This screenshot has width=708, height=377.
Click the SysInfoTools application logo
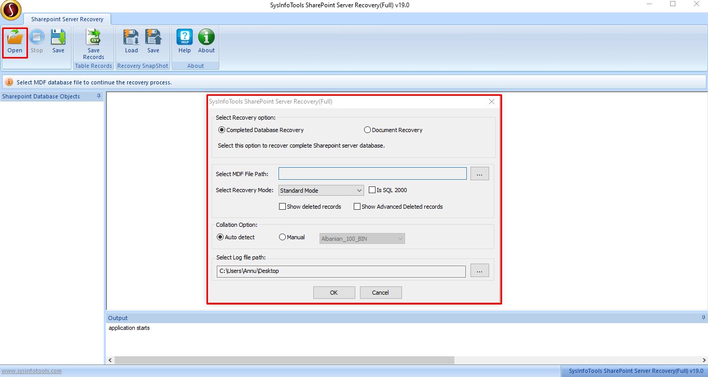[11, 9]
